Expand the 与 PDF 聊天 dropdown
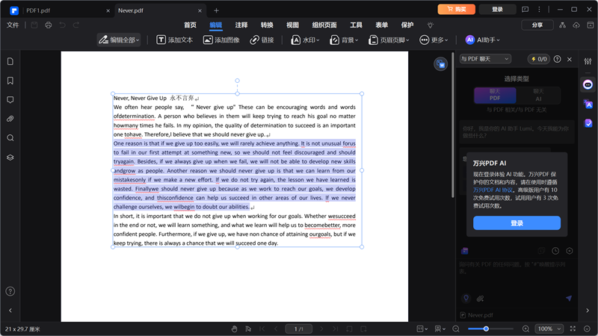The height and width of the screenshot is (336, 598). coord(485,59)
